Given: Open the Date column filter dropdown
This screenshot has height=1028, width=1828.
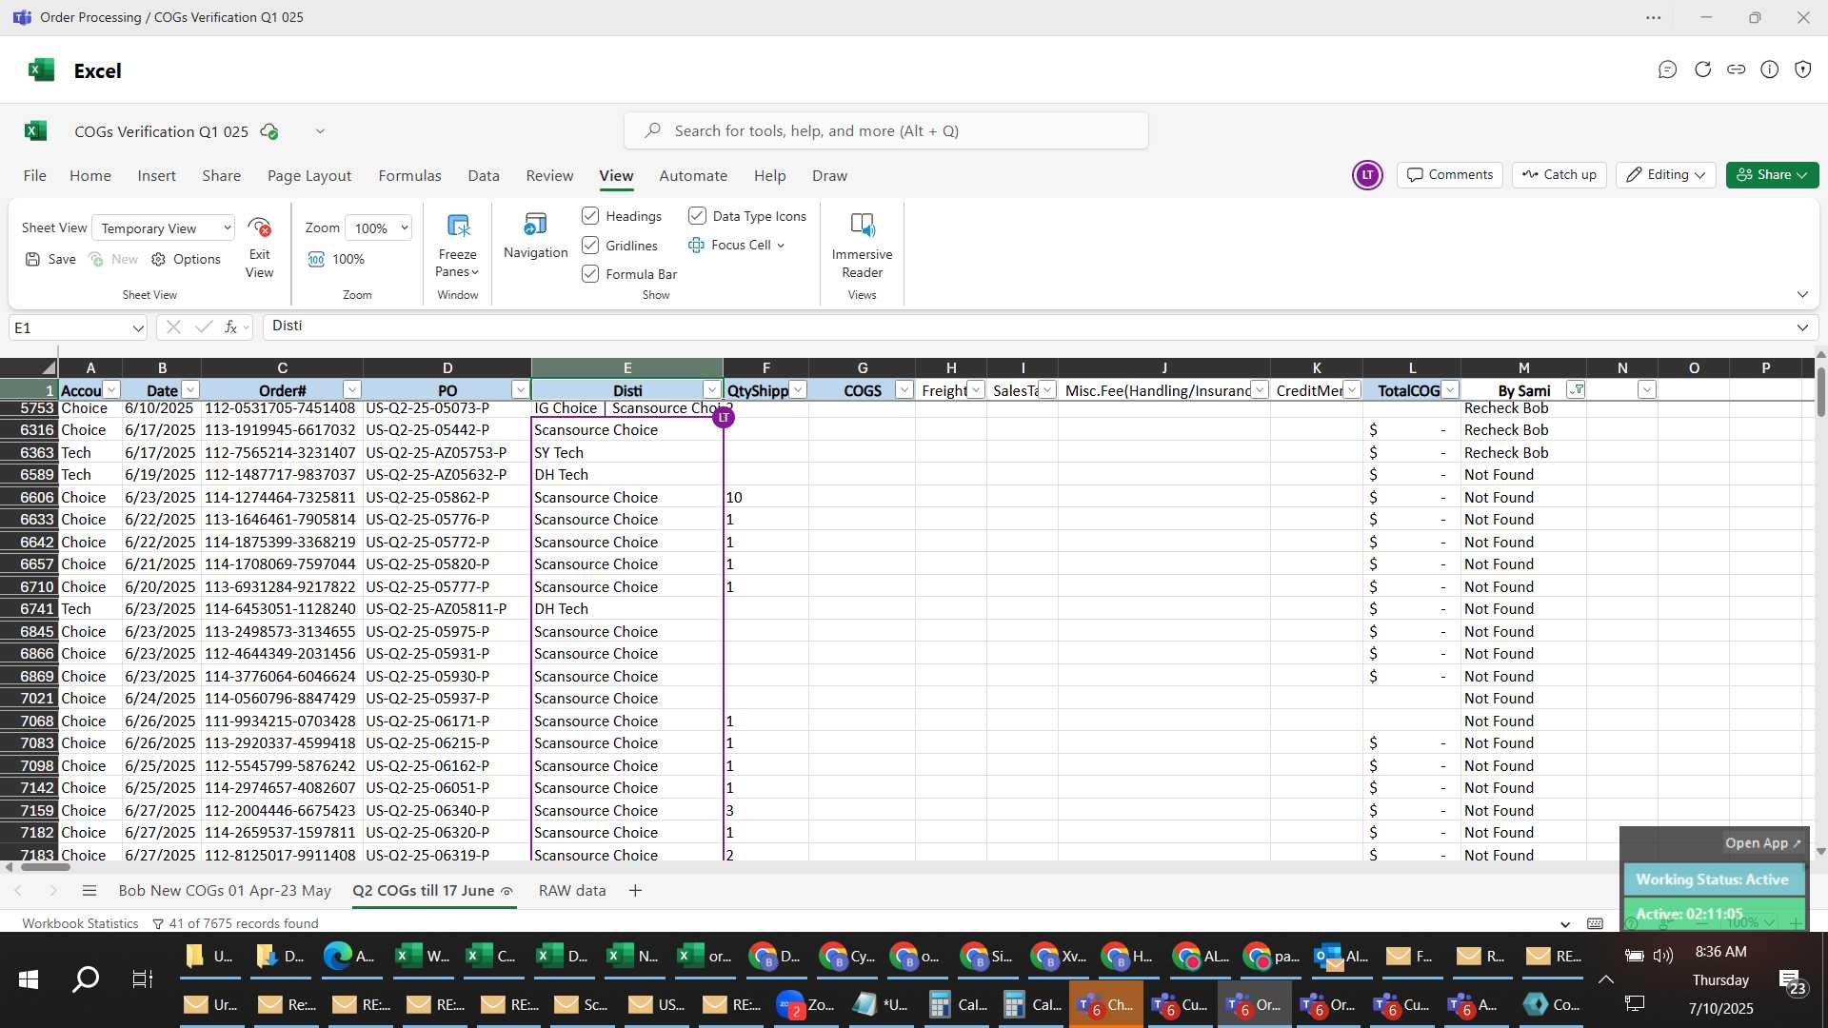Looking at the screenshot, I should [x=189, y=390].
